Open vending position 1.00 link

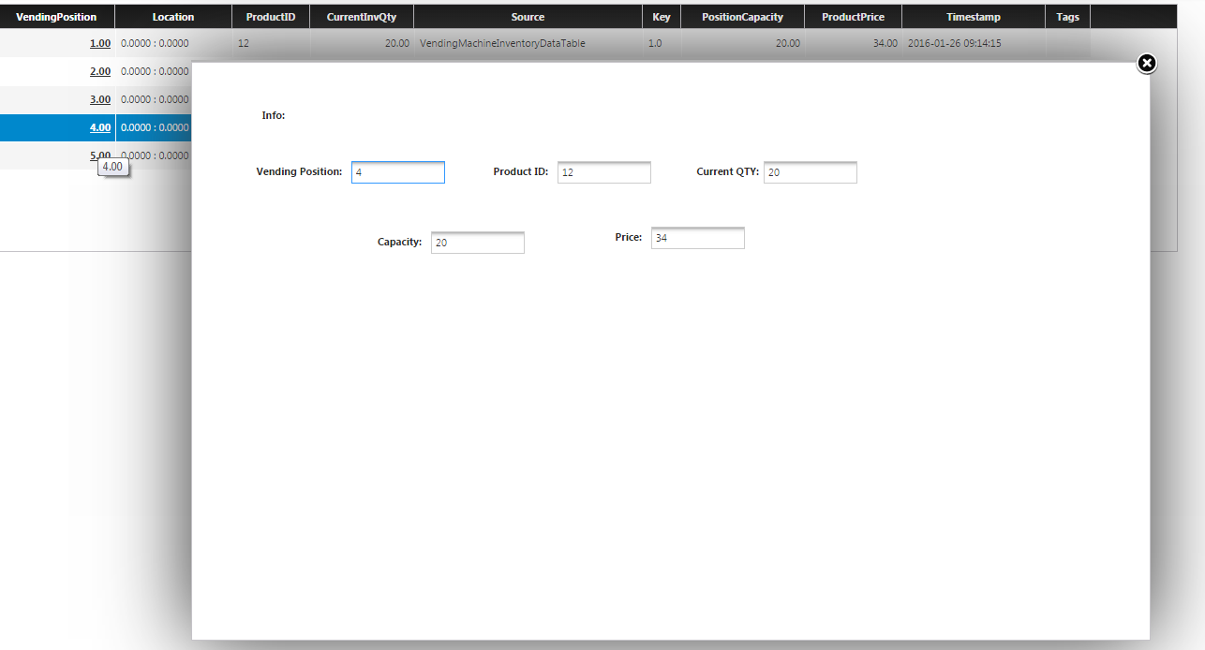(100, 43)
